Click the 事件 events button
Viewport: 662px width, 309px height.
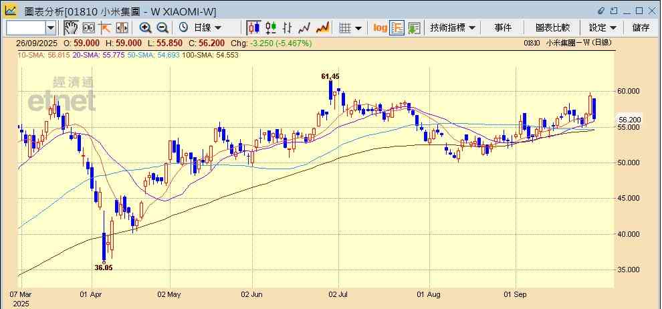point(503,28)
